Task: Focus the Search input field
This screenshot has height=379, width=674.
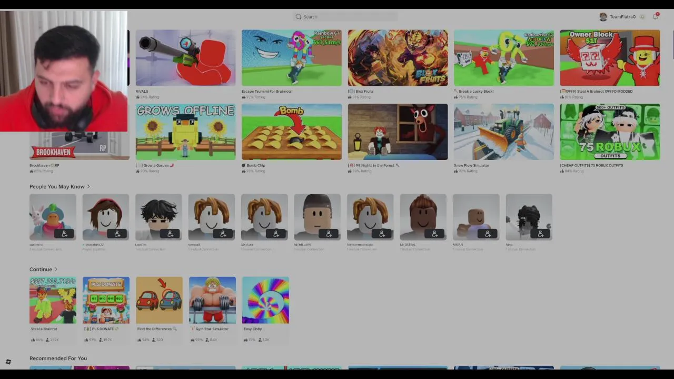Action: click(345, 17)
